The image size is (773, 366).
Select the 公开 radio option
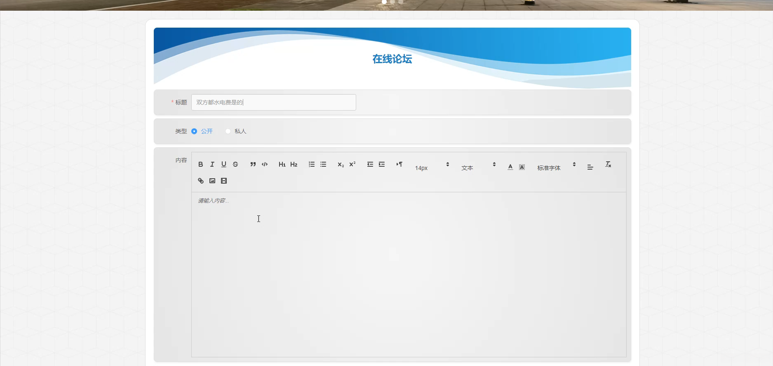(x=202, y=131)
